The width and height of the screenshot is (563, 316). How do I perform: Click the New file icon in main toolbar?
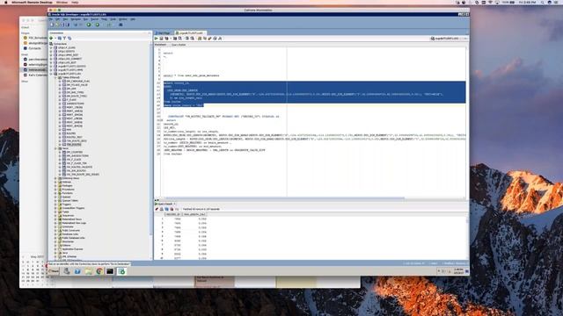(52, 25)
